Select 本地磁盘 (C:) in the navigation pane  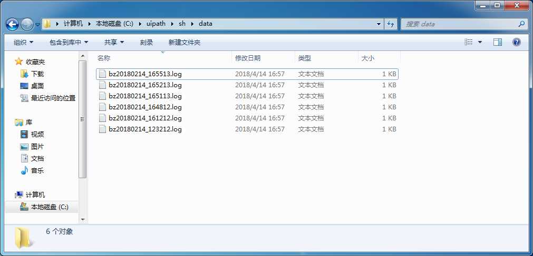tap(44, 207)
